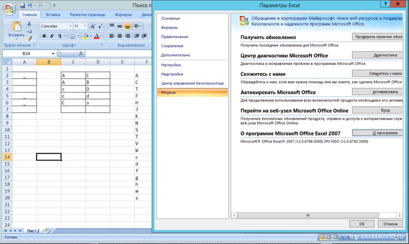
Task: Click the fx insert function icon
Action: coord(81,53)
